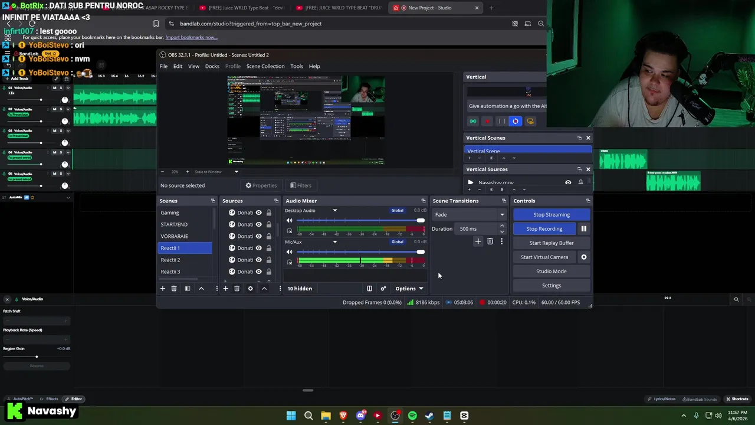The height and width of the screenshot is (425, 755).
Task: Click Studio Mode button
Action: point(552,271)
